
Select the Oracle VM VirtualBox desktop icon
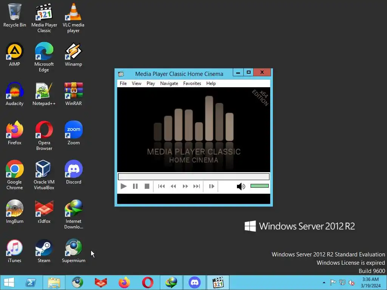tap(44, 175)
